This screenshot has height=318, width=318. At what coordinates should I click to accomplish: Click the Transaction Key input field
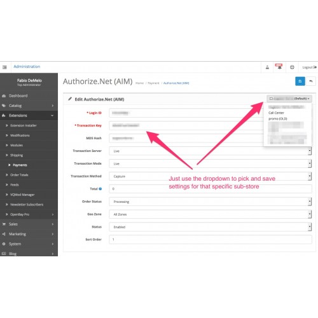click(186, 125)
